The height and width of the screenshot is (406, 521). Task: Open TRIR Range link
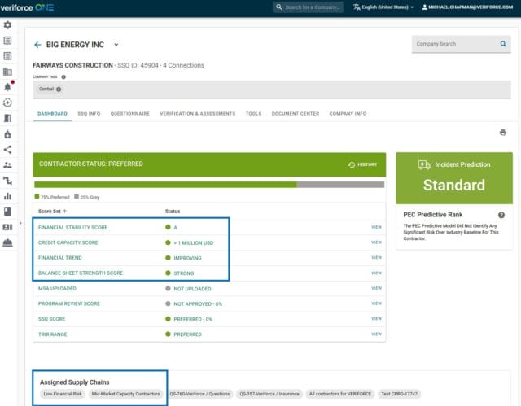click(x=52, y=334)
